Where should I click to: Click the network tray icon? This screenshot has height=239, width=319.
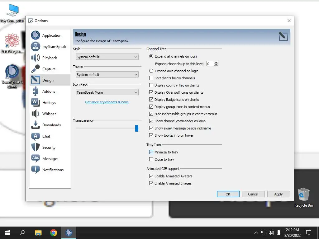[264, 233]
